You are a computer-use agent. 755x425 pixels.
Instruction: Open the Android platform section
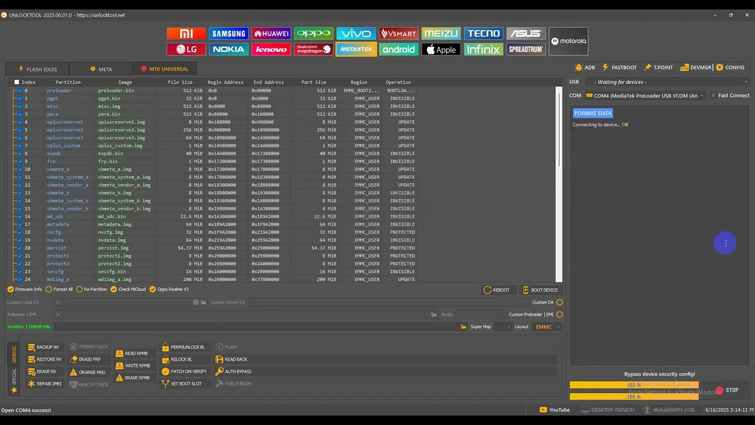tap(399, 50)
